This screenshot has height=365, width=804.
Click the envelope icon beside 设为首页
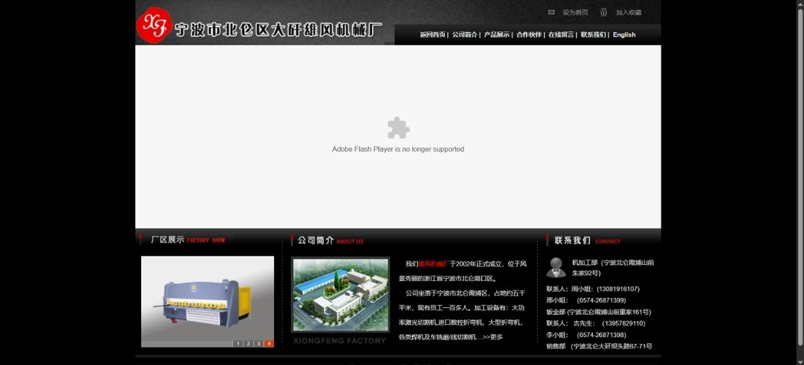(551, 12)
